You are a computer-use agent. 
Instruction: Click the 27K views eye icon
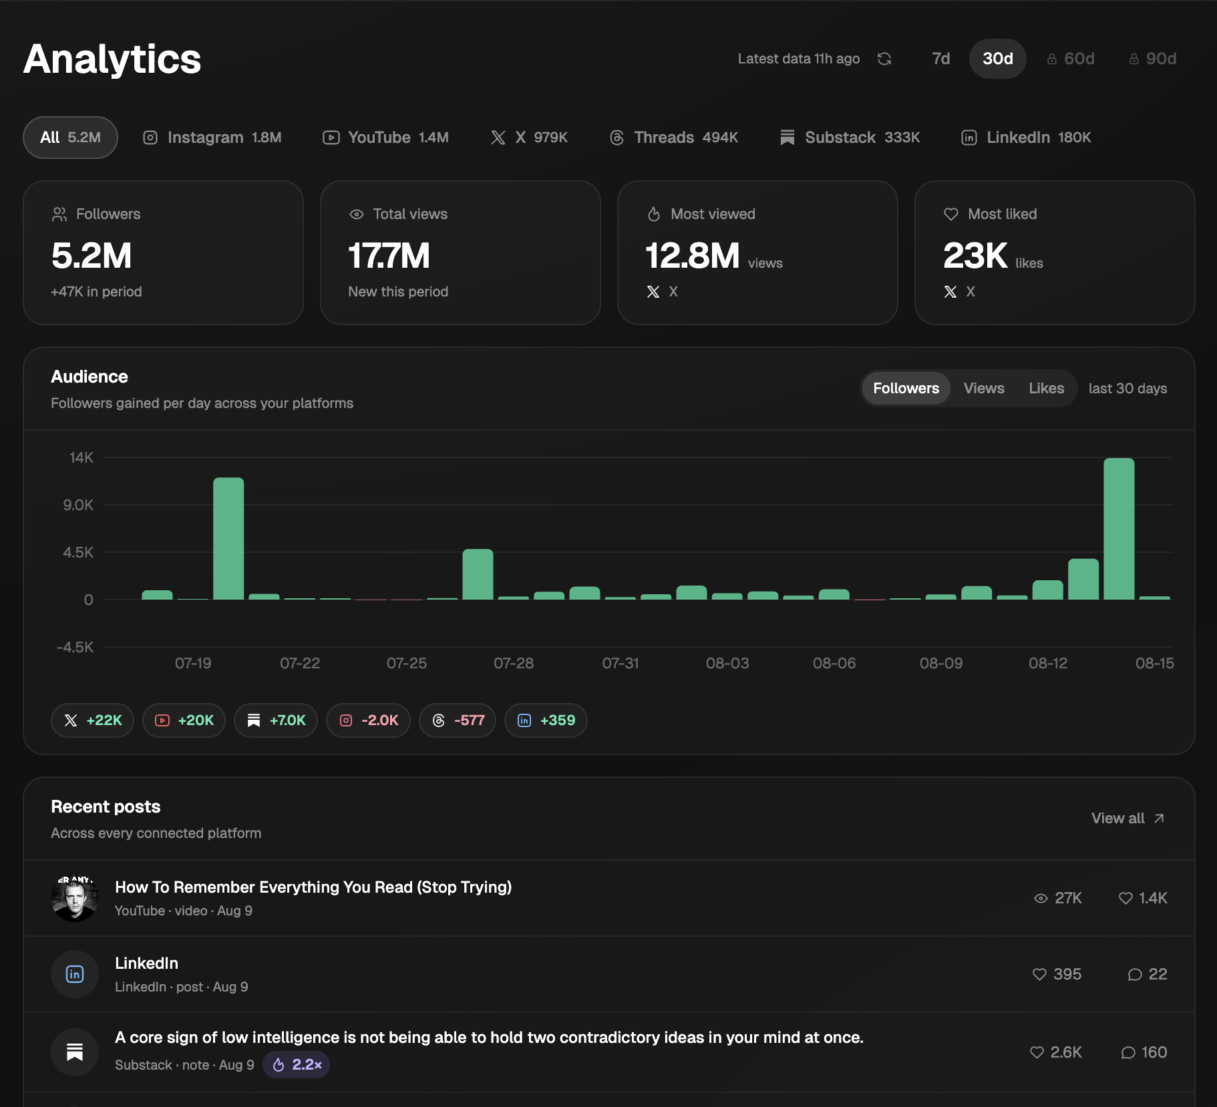click(1041, 898)
